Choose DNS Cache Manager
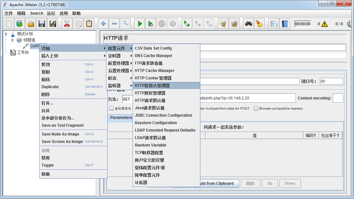 tap(166, 56)
